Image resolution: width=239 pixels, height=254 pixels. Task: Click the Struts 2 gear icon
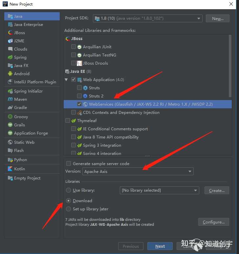[85, 96]
